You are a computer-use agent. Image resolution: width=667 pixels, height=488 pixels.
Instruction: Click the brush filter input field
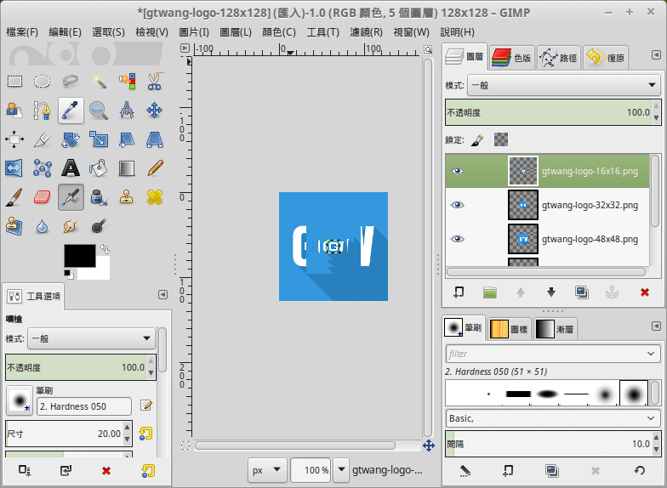pyautogui.click(x=552, y=353)
